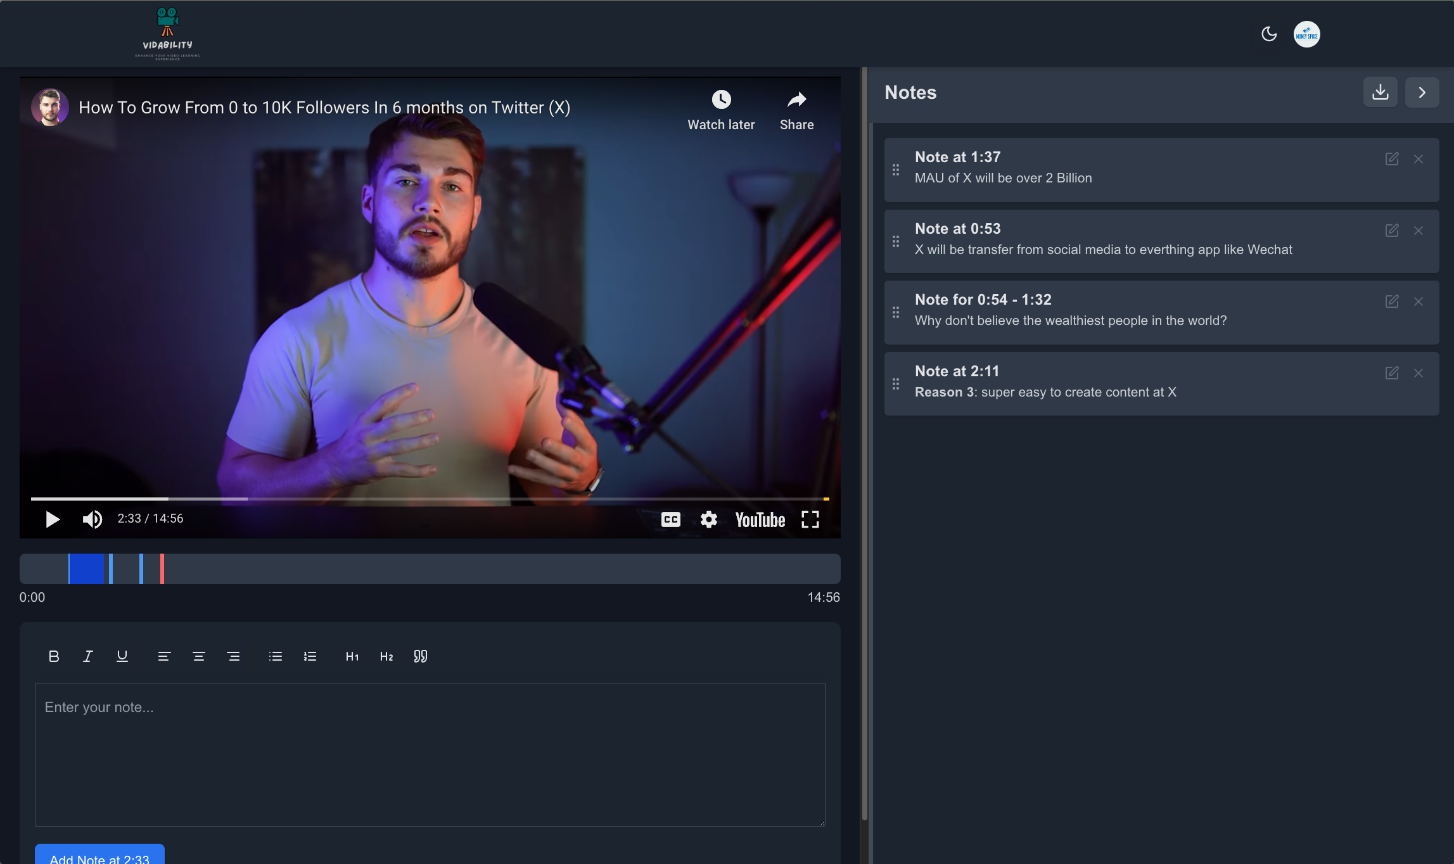Click the Vidability logo
1454x864 pixels.
click(167, 34)
